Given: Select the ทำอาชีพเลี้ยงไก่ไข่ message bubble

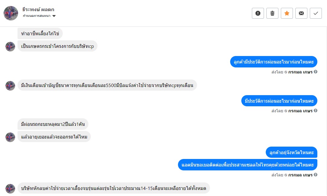Looking at the screenshot, I should [40, 33].
